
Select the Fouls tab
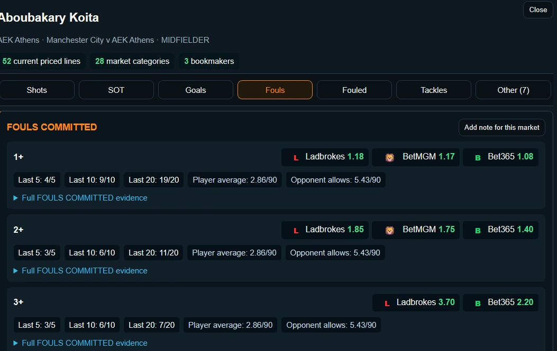click(x=275, y=90)
